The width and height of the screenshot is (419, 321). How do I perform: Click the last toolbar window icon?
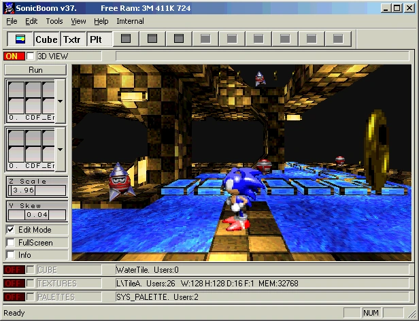[338, 39]
